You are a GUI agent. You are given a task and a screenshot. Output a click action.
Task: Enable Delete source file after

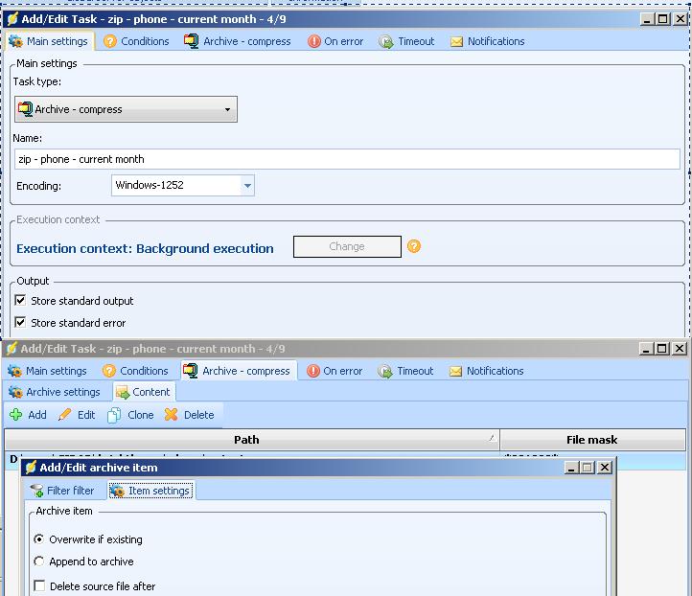[x=39, y=586]
